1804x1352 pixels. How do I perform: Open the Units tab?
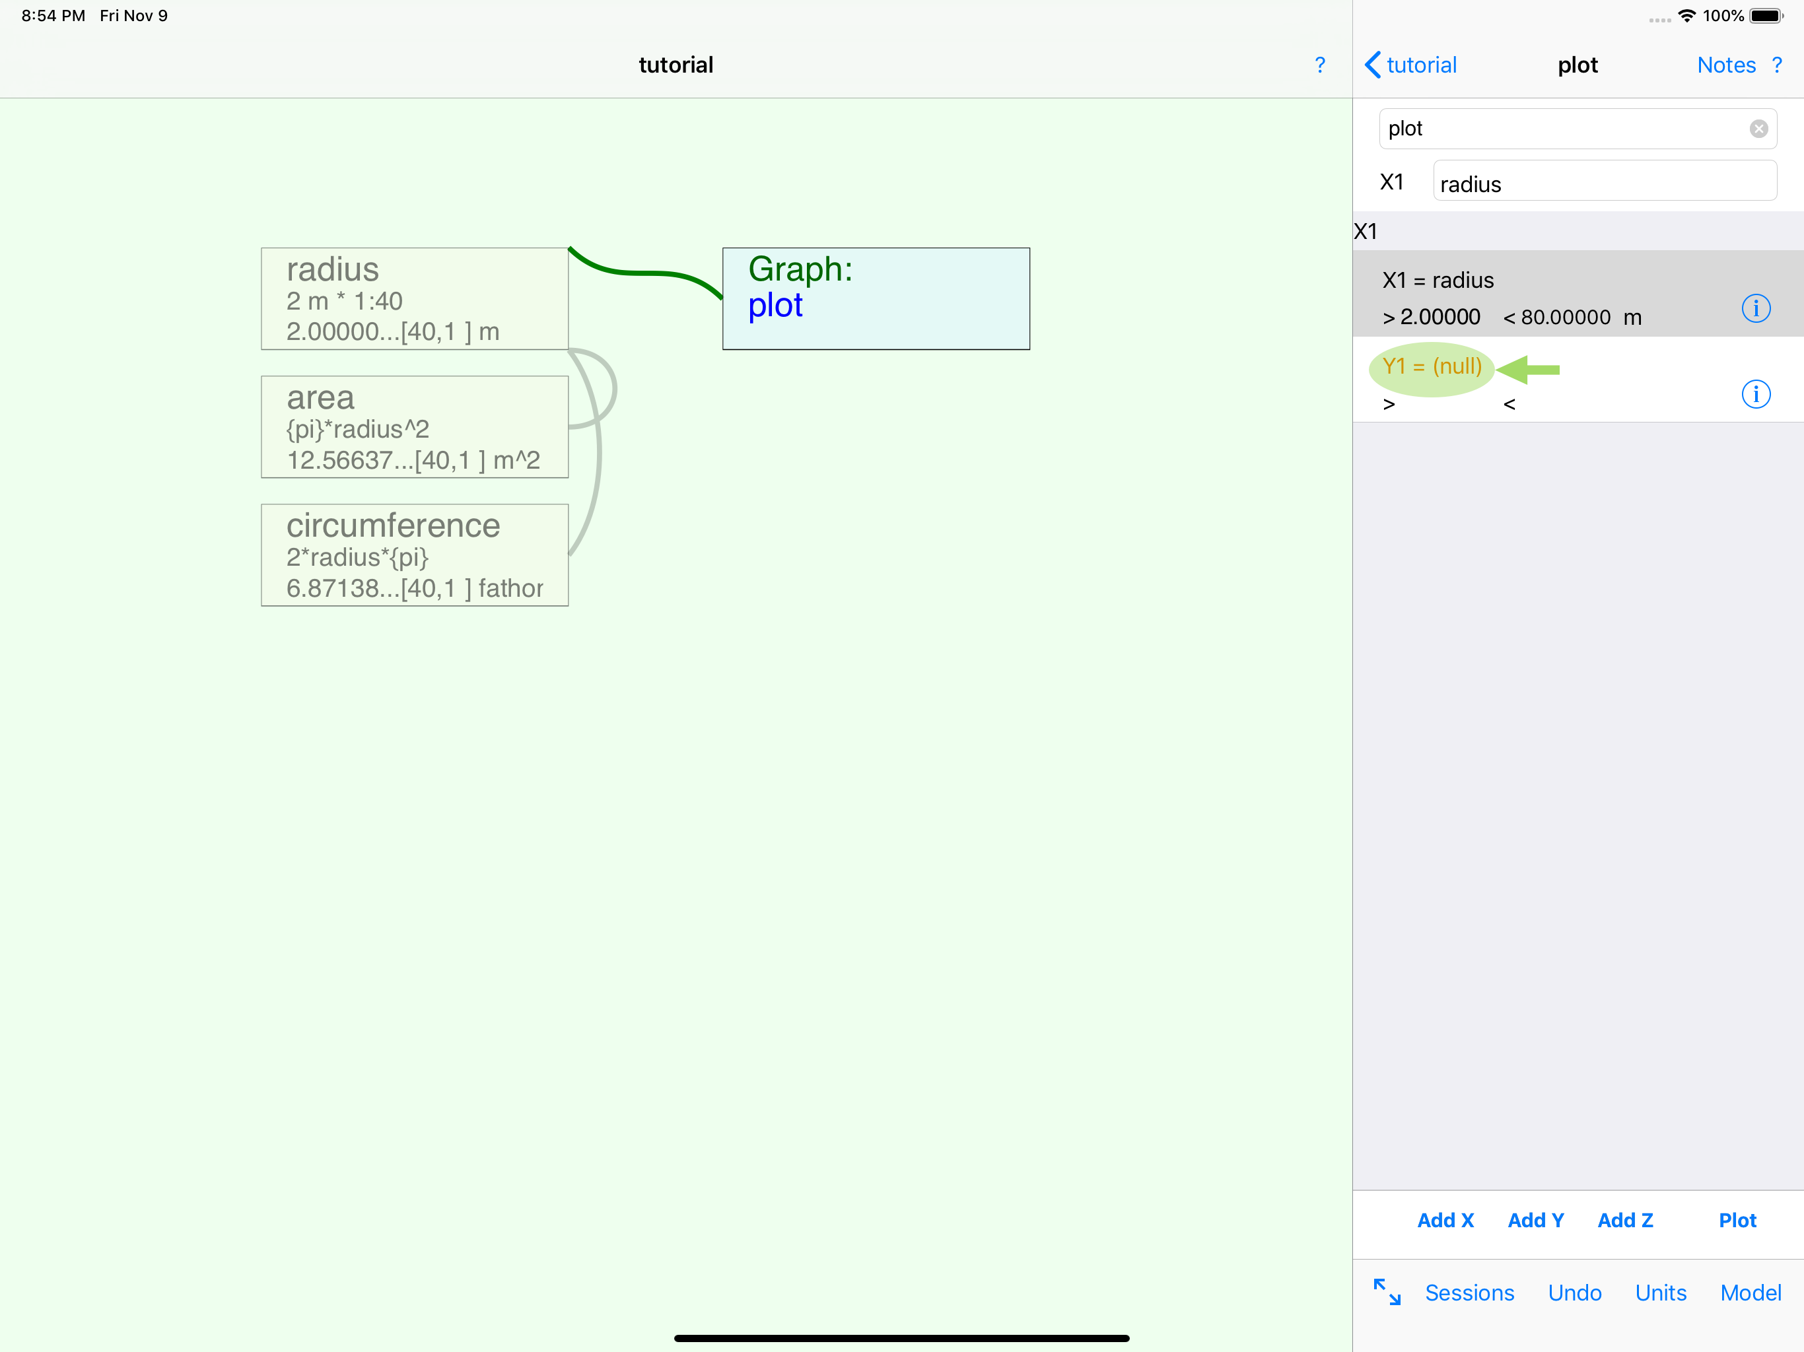pos(1661,1293)
